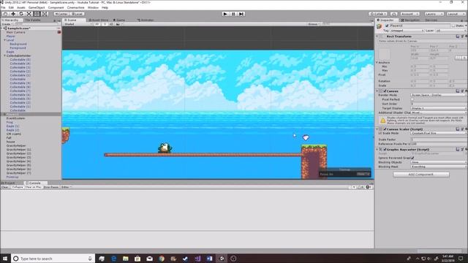Toggle the Pixel Perfect checkbox
Image resolution: width=468 pixels, height=263 pixels.
click(412, 99)
